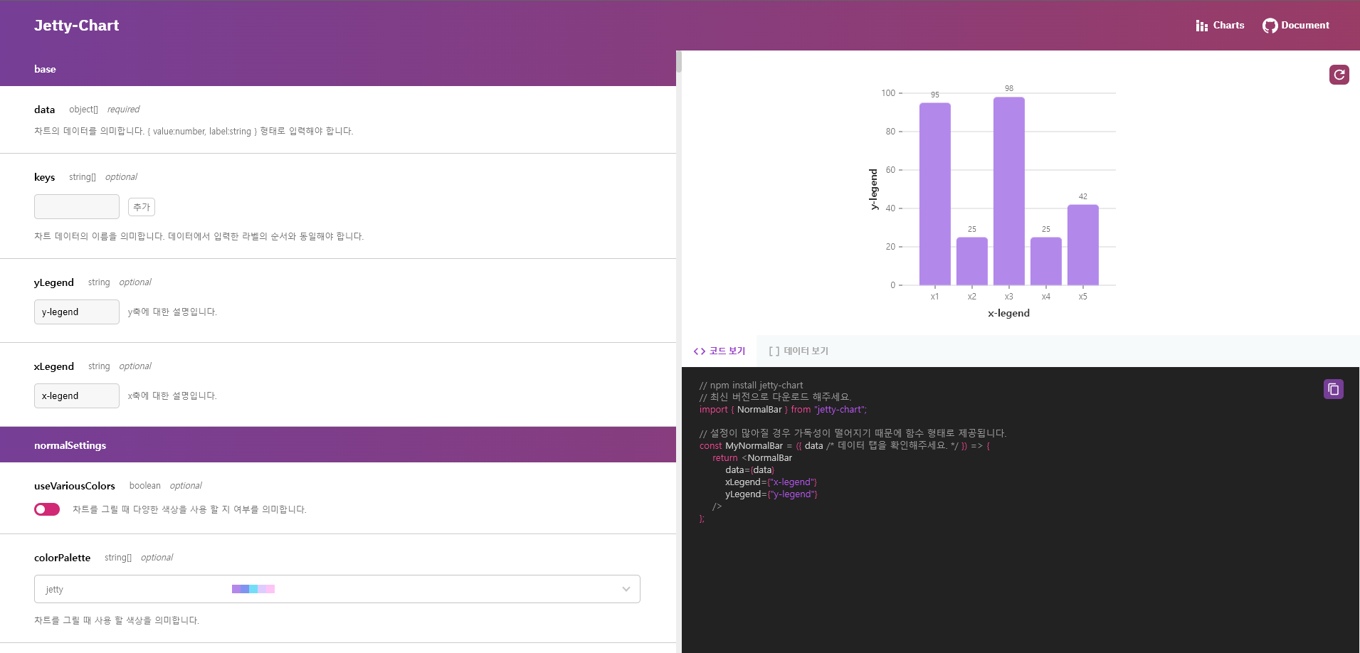Focus the keys input field
Screen dimensions: 1360x653
(x=77, y=207)
